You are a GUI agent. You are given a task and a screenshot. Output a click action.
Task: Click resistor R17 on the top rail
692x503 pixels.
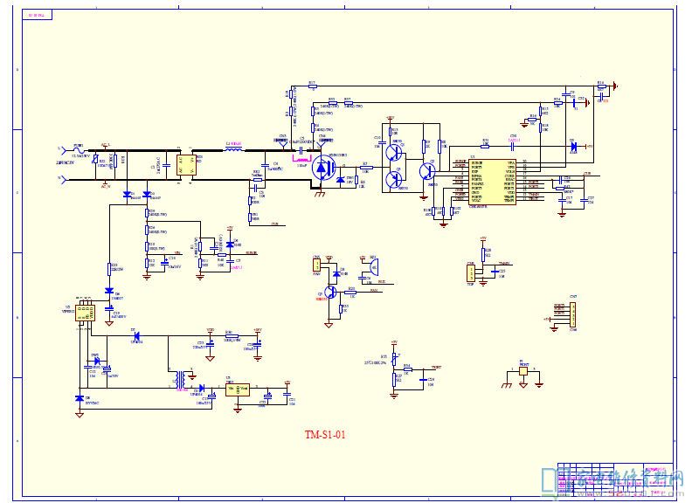pos(313,86)
